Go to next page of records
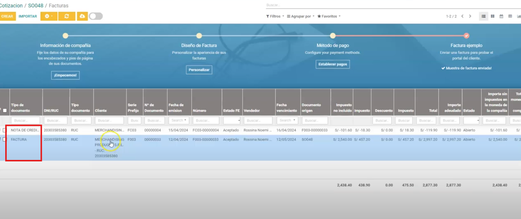The height and width of the screenshot is (219, 521). pos(470,16)
